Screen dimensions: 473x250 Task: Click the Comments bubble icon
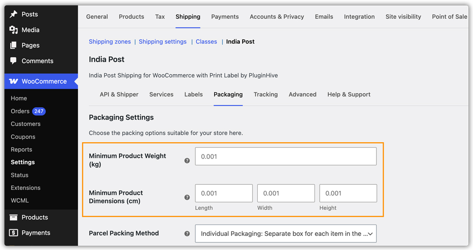13,60
